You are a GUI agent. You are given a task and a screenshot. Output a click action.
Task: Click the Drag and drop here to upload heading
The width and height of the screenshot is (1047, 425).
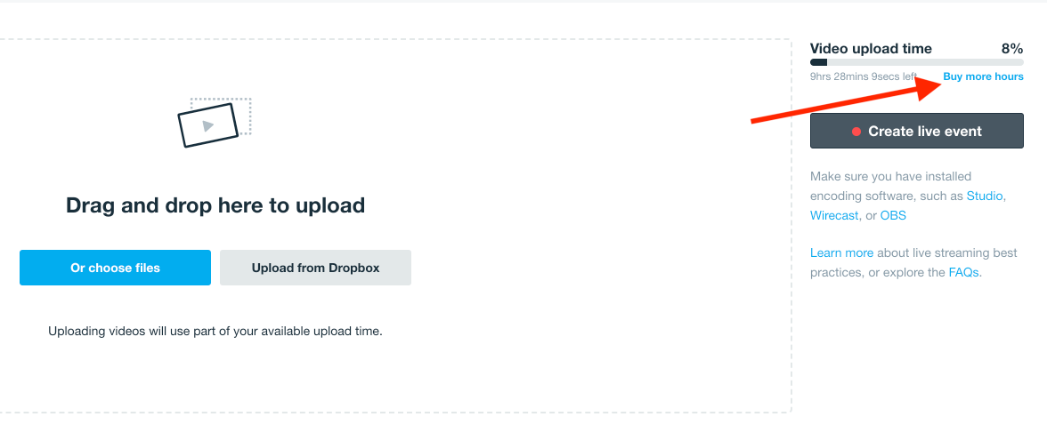pyautogui.click(x=215, y=204)
